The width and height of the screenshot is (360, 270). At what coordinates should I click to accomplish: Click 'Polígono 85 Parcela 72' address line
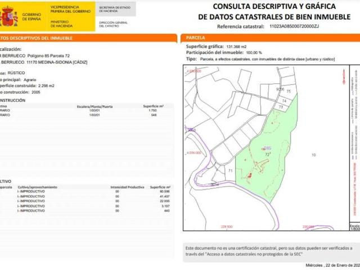pos(48,56)
